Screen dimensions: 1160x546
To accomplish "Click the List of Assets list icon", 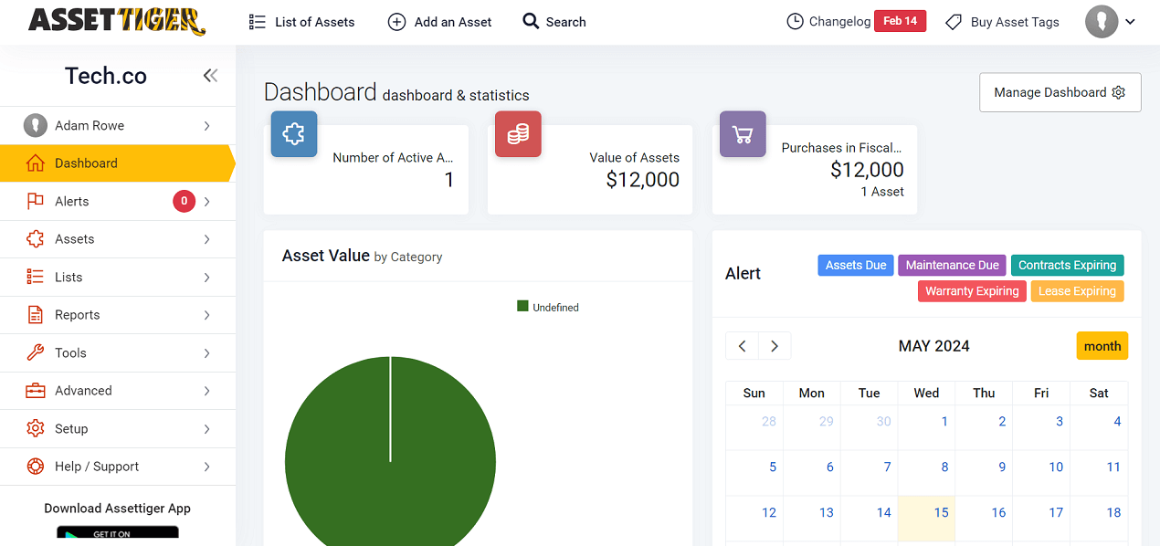I will (258, 22).
